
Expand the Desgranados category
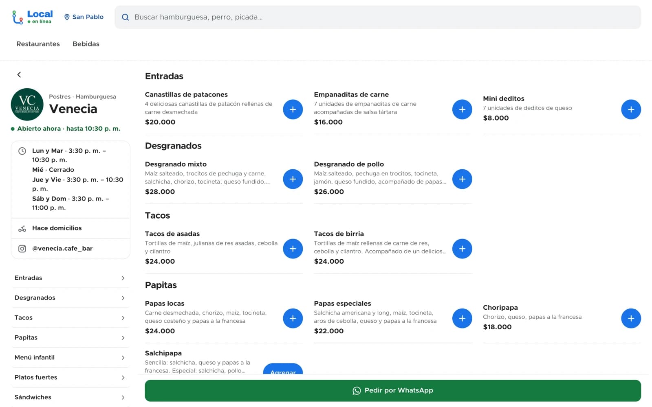[x=70, y=298]
